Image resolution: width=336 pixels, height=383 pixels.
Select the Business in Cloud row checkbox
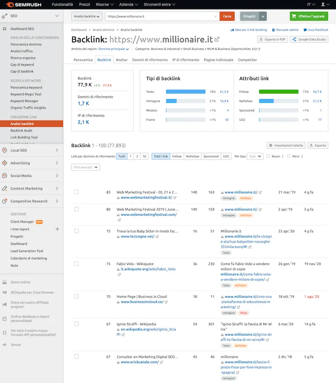click(76, 296)
